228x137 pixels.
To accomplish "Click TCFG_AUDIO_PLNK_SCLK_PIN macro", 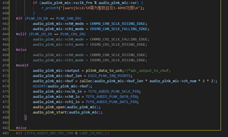I will pos(113,91).
